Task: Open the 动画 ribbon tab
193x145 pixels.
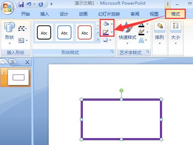Action: click(x=83, y=14)
